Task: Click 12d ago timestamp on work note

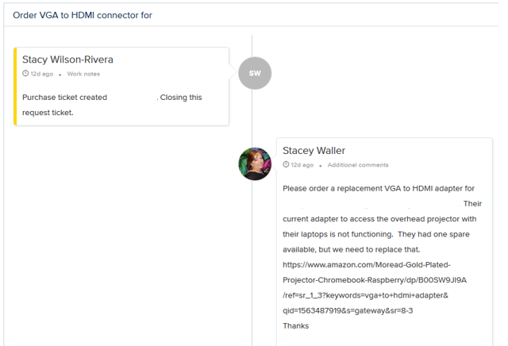Action: click(42, 74)
